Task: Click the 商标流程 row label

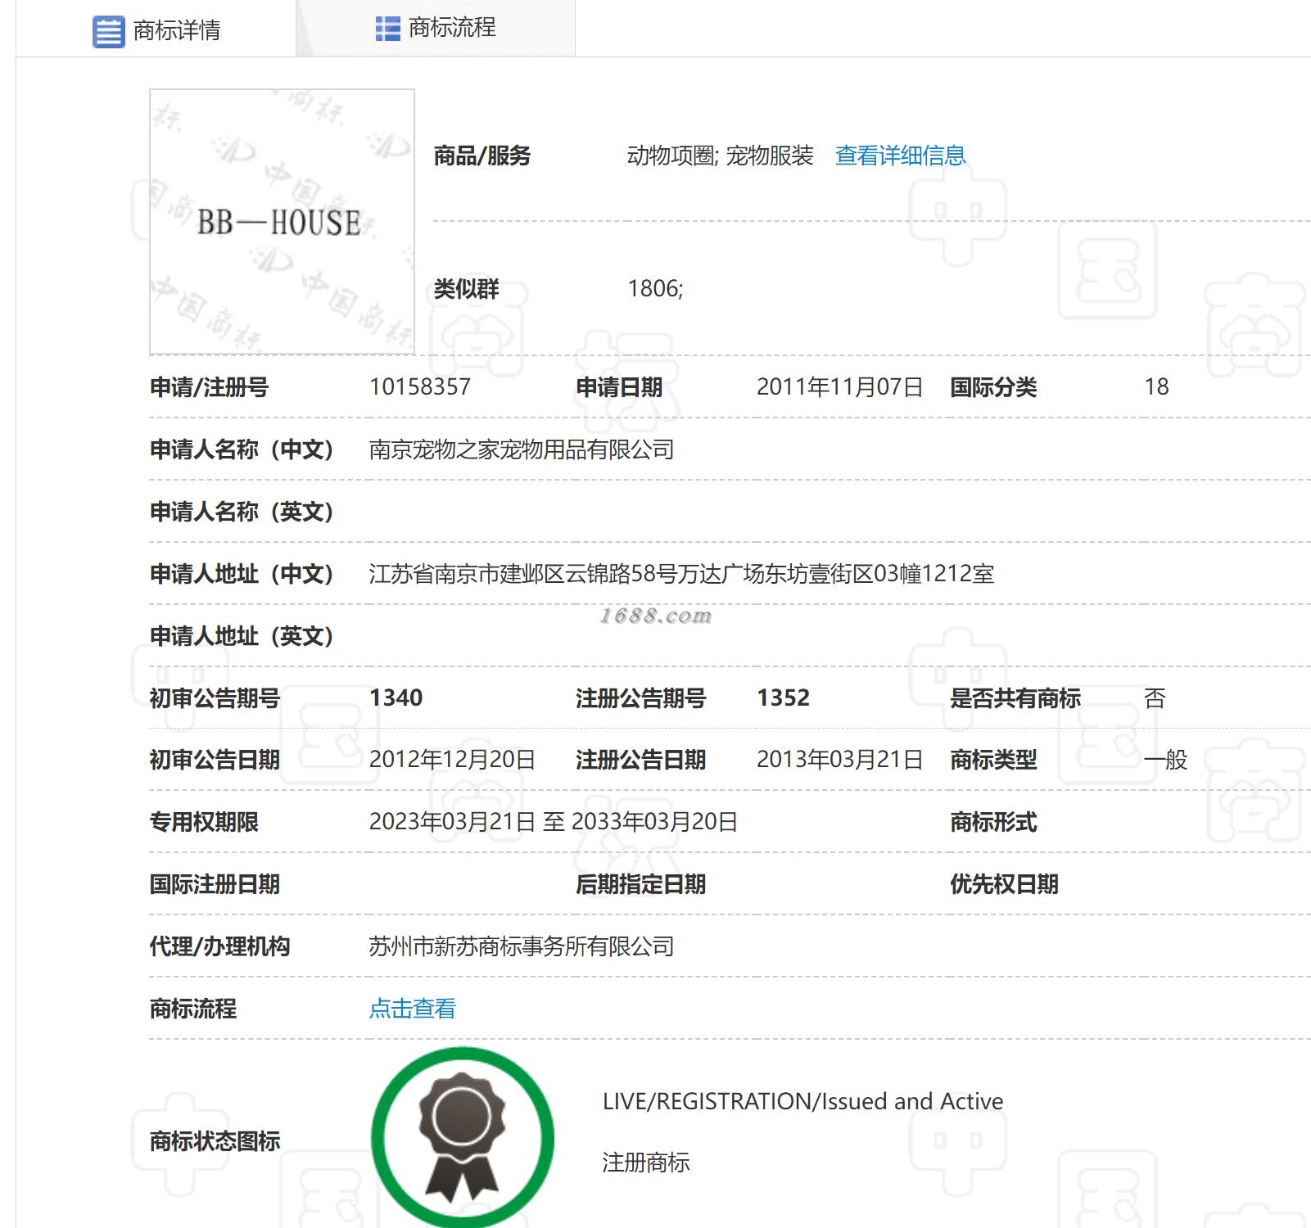Action: pyautogui.click(x=192, y=1009)
